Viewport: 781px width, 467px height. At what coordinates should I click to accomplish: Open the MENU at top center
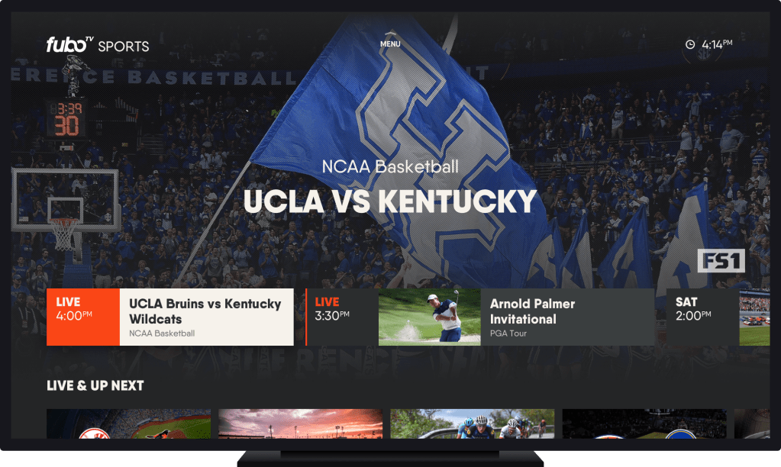click(x=390, y=44)
